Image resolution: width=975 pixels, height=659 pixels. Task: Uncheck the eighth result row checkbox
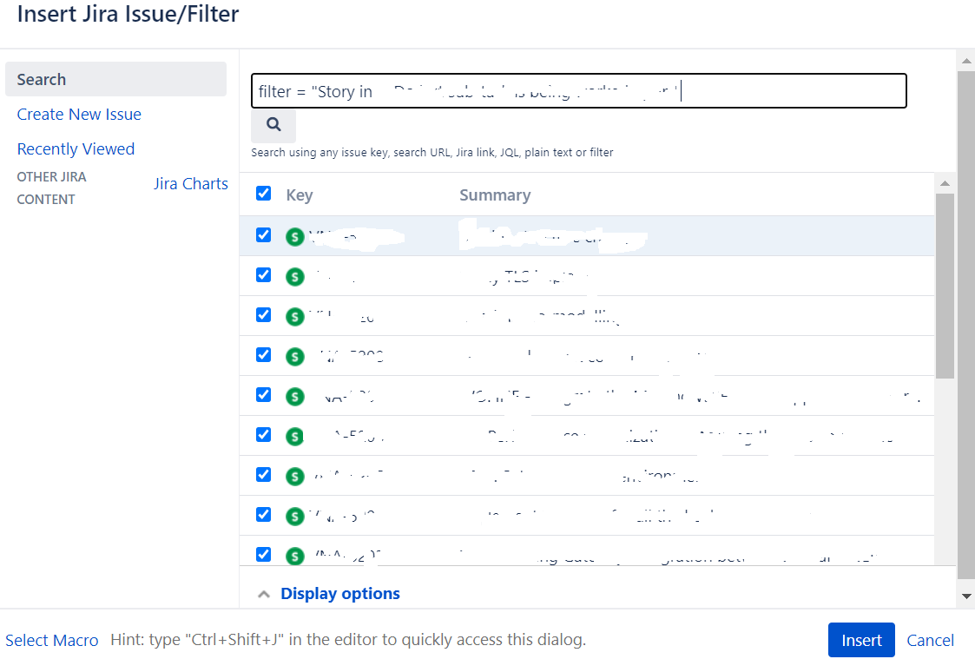coord(264,514)
